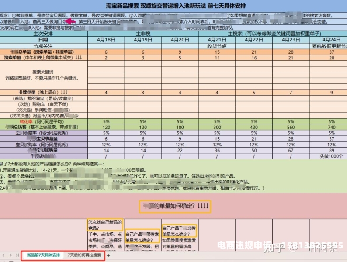The height and width of the screenshot is (262, 347).
Task: Switch to the 新品前7天具体安排 sheet tab
Action: pyautogui.click(x=43, y=255)
